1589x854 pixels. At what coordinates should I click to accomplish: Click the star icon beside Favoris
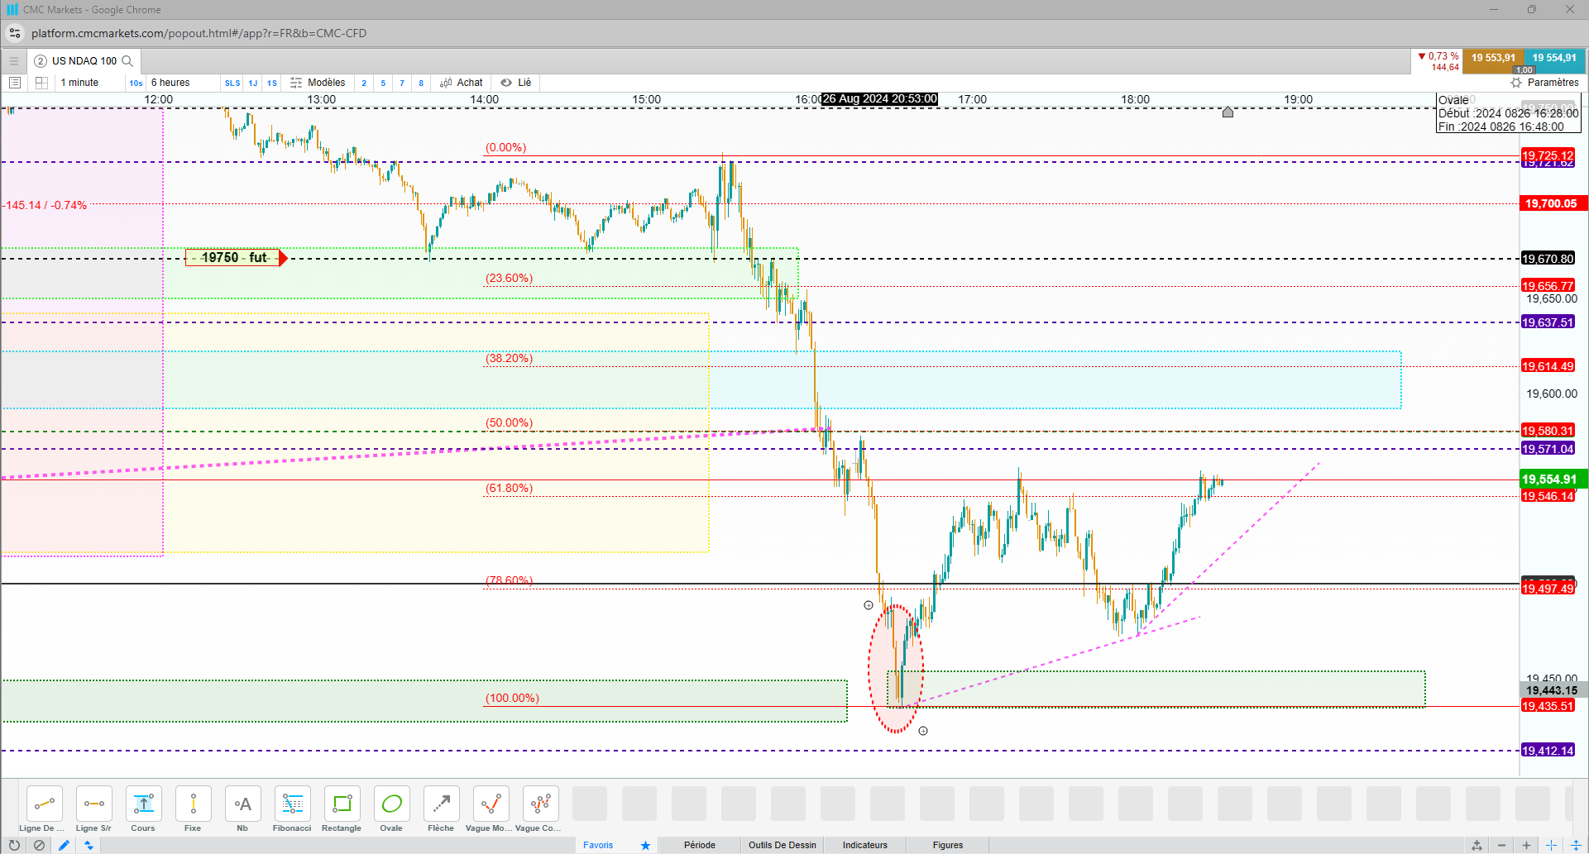point(645,845)
